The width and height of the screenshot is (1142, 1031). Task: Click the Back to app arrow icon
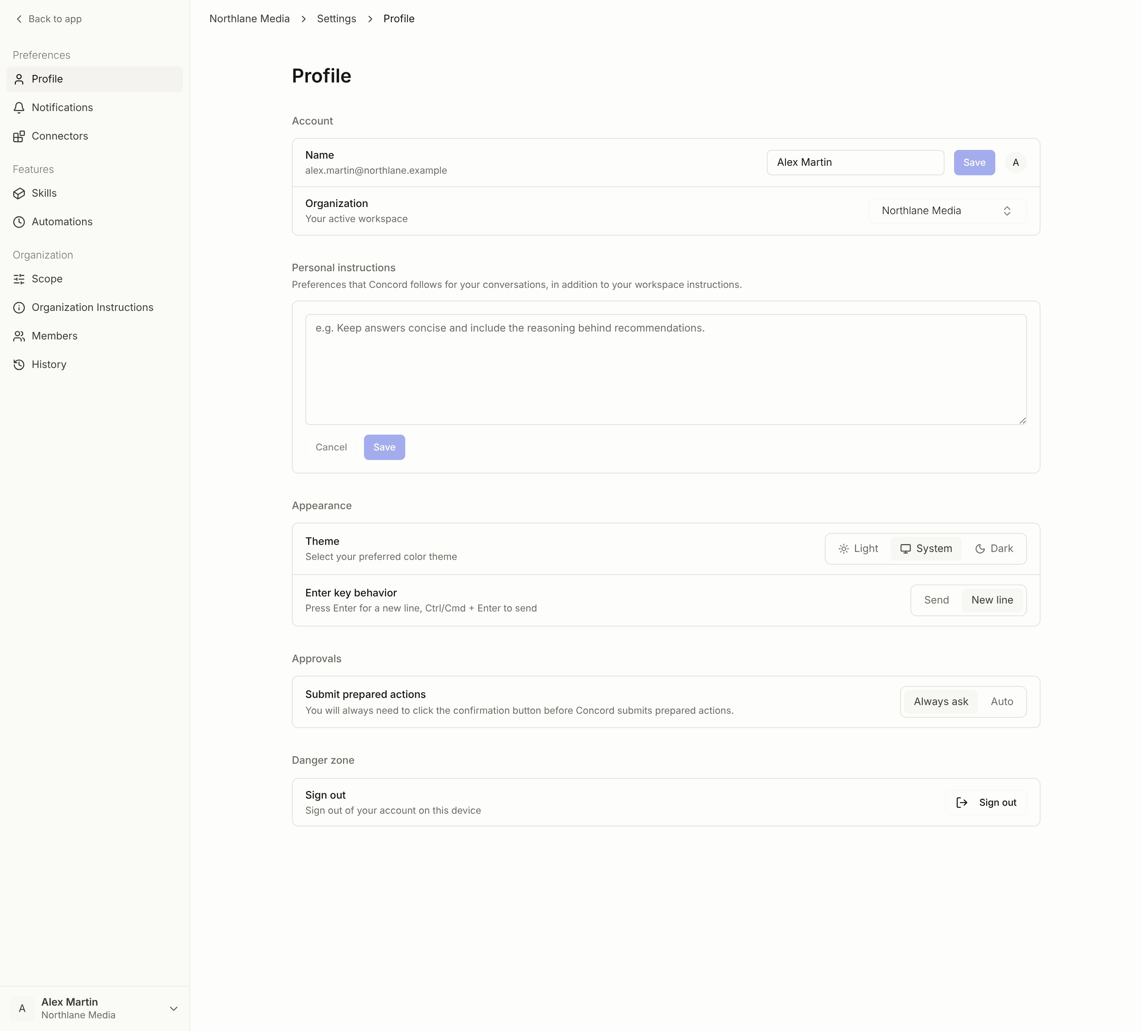click(19, 19)
